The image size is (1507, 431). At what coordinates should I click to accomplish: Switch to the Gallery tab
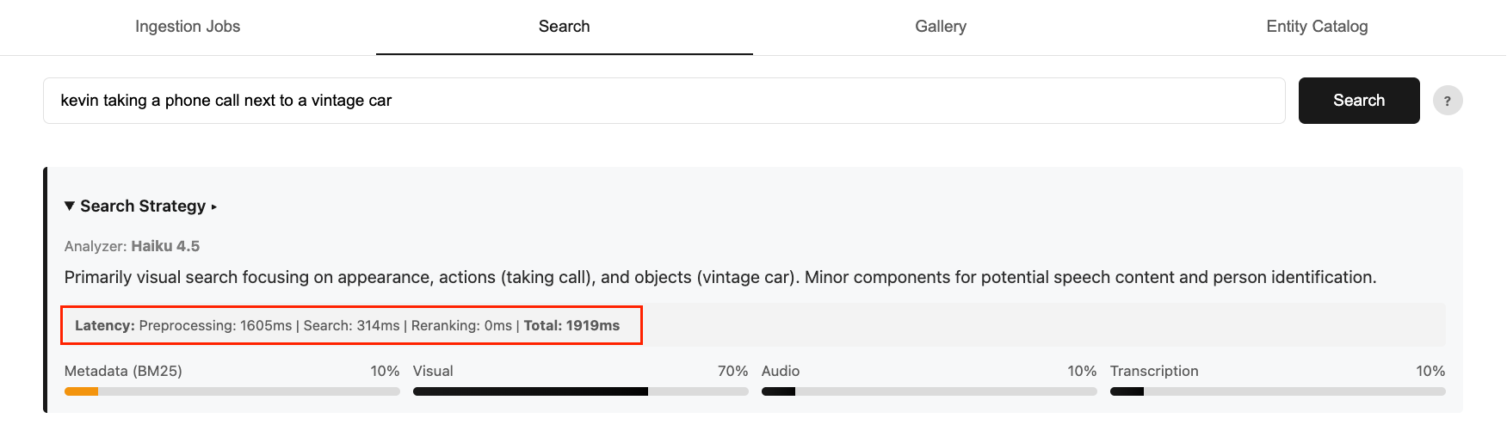point(941,27)
